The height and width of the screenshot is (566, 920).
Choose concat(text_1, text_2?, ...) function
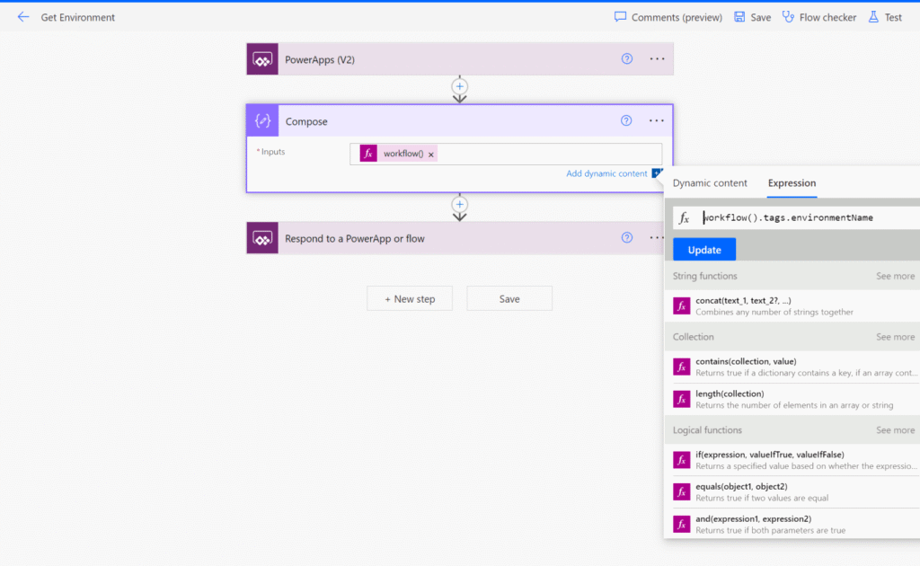click(x=792, y=305)
